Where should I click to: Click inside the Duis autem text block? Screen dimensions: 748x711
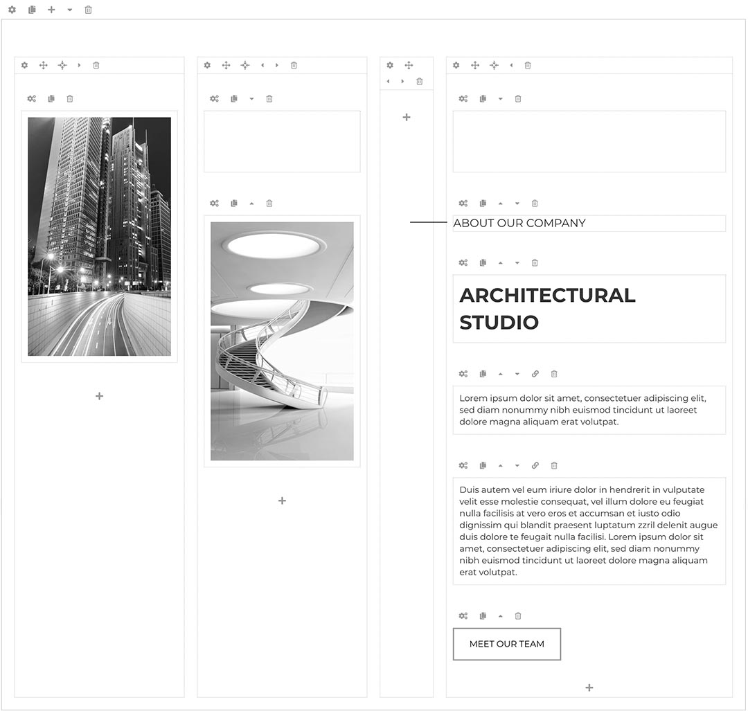point(589,530)
